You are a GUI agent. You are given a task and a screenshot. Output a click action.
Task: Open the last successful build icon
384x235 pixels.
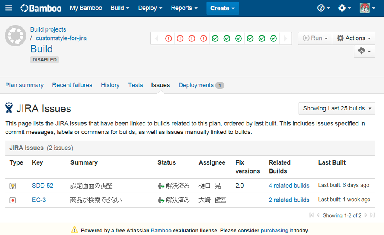(x=273, y=38)
